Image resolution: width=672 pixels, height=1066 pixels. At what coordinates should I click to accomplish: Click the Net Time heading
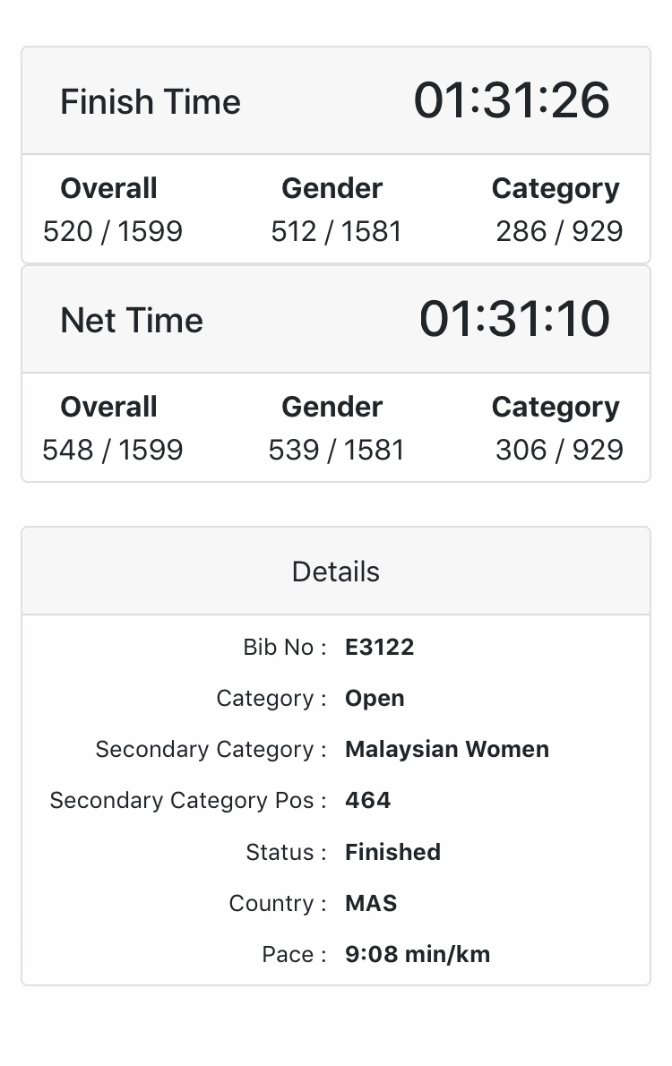[132, 320]
